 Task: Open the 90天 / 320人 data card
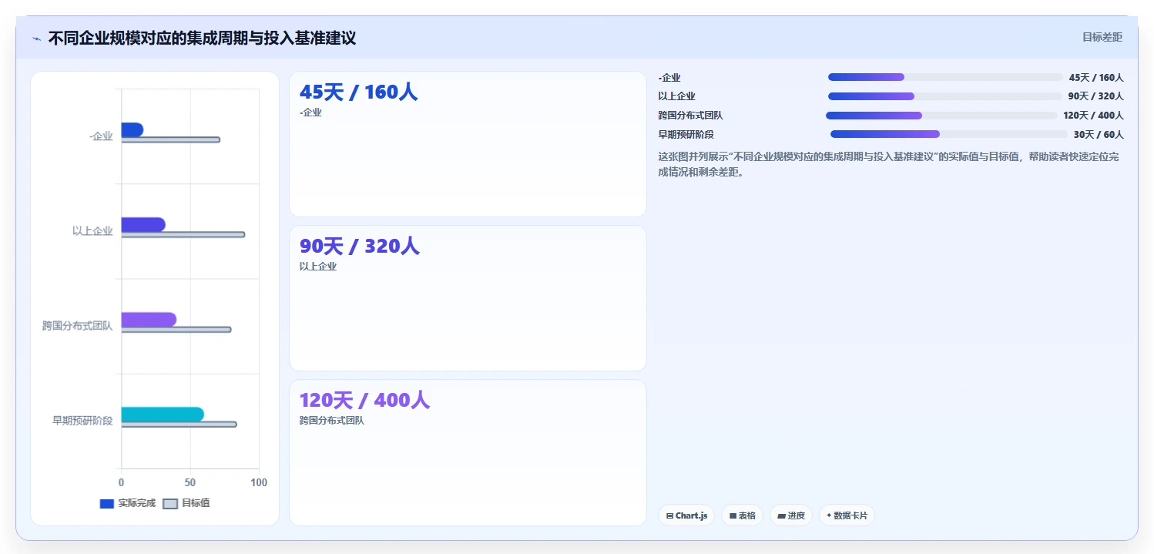(x=468, y=298)
